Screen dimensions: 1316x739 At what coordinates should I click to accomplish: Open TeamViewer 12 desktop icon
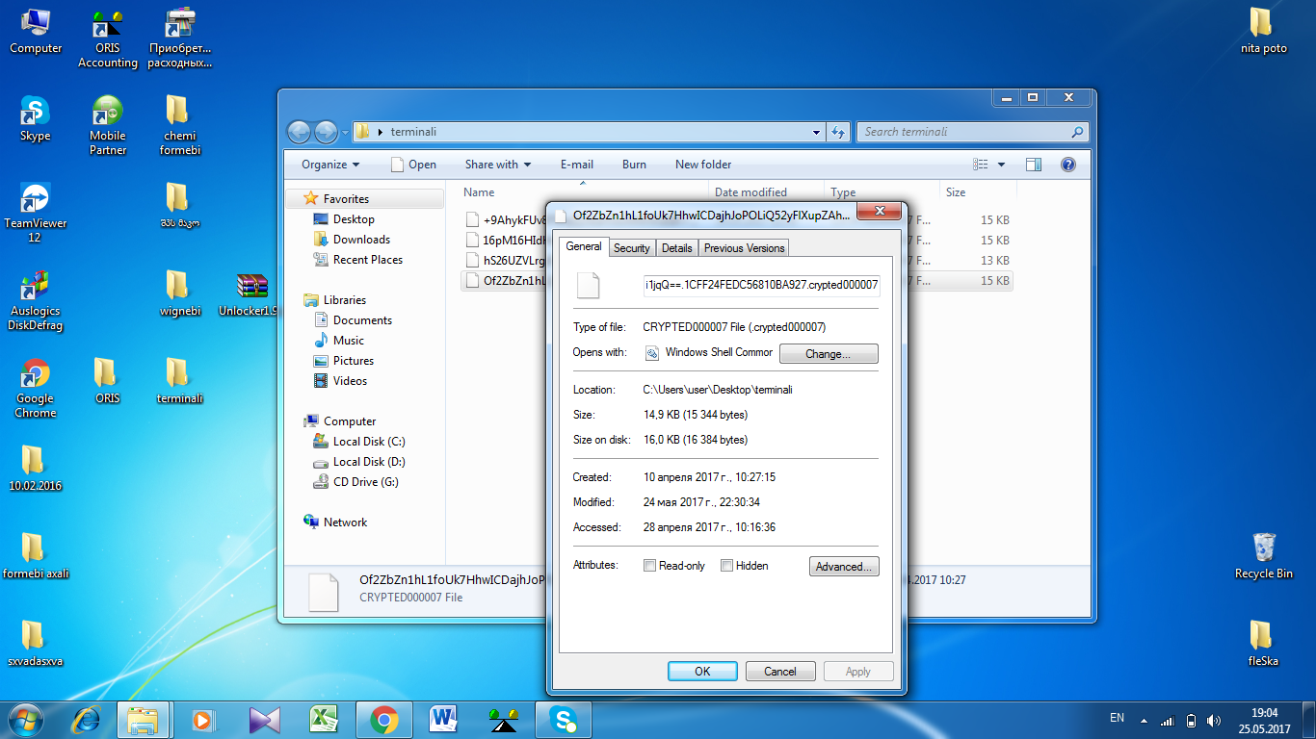point(35,200)
